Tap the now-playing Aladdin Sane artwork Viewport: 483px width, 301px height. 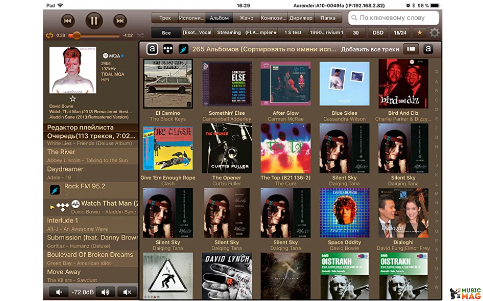pyautogui.click(x=72, y=70)
